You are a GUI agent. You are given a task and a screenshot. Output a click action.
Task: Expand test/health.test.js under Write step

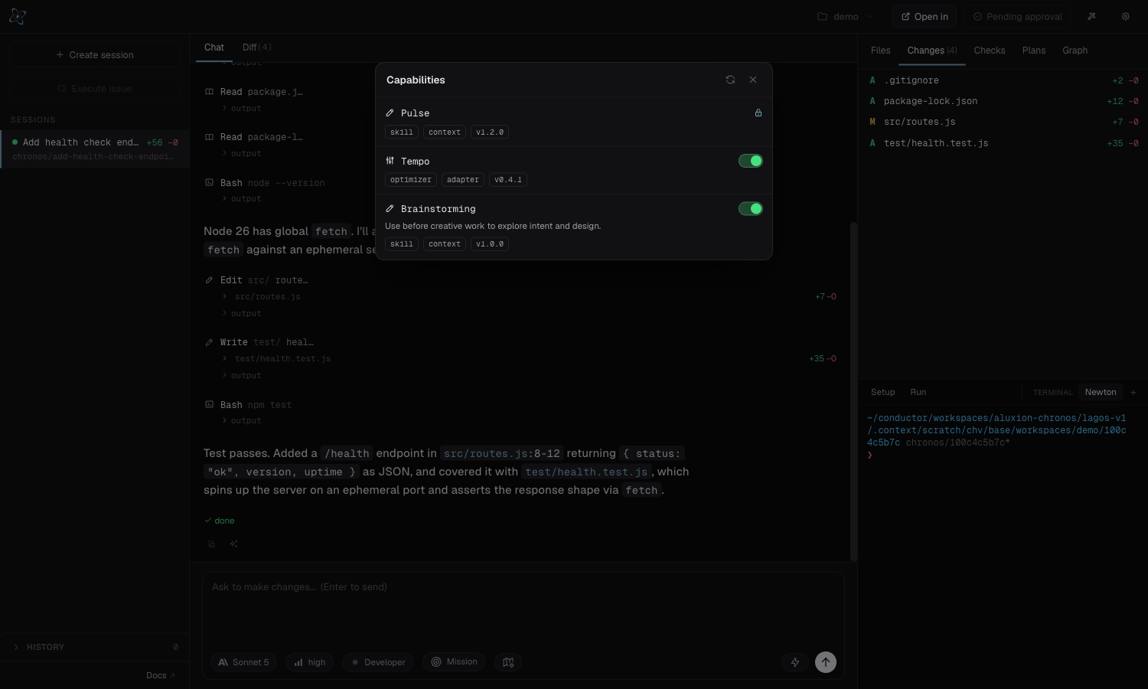(277, 359)
